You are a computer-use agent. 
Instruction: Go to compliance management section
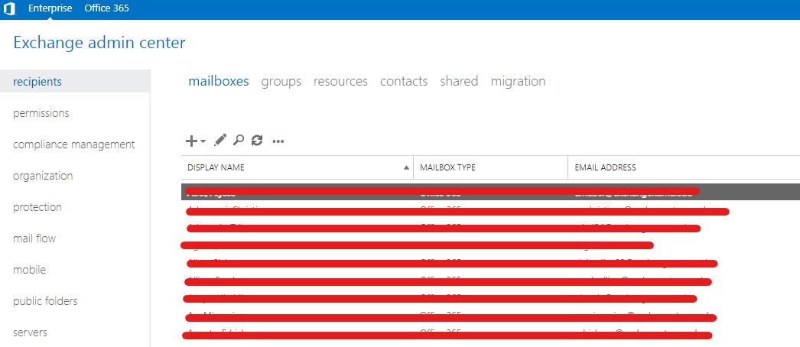pyautogui.click(x=74, y=144)
